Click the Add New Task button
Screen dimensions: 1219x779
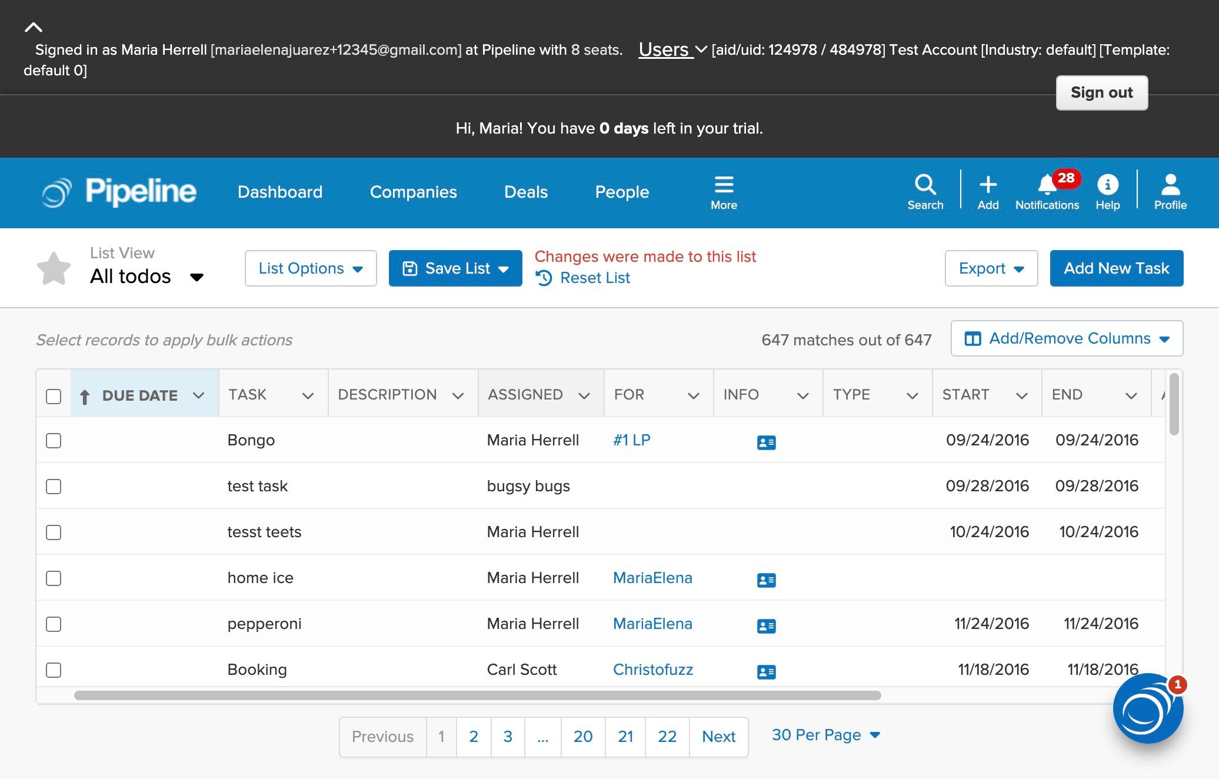coord(1116,268)
